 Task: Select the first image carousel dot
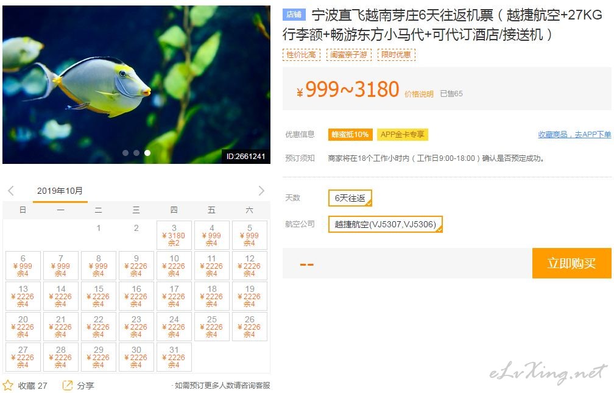[125, 153]
